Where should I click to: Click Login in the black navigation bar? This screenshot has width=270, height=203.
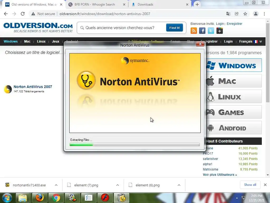(228, 41)
